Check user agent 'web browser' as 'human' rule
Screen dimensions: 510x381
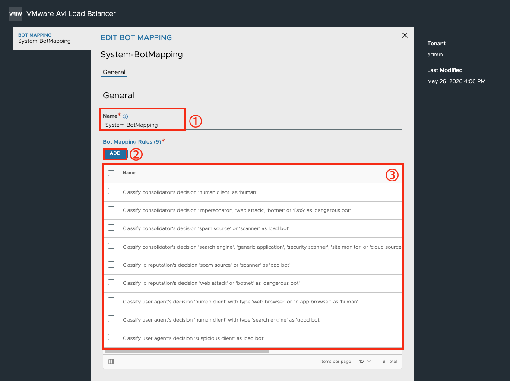point(111,300)
